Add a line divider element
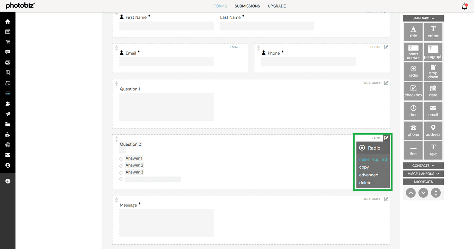Screen dimensions: 474x249 pos(413,150)
